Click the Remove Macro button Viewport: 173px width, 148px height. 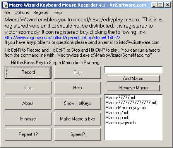click(133, 88)
